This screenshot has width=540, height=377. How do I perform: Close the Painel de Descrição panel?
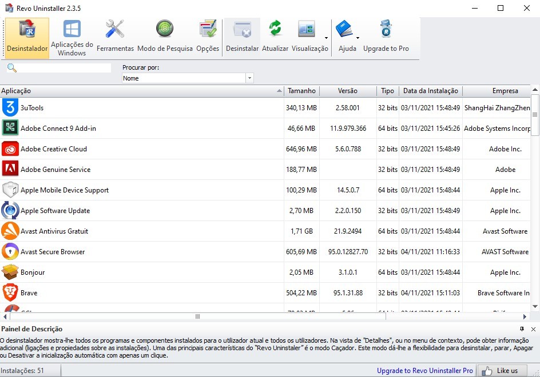(x=533, y=329)
